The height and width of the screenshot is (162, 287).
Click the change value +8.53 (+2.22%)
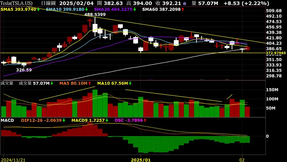point(246,3)
